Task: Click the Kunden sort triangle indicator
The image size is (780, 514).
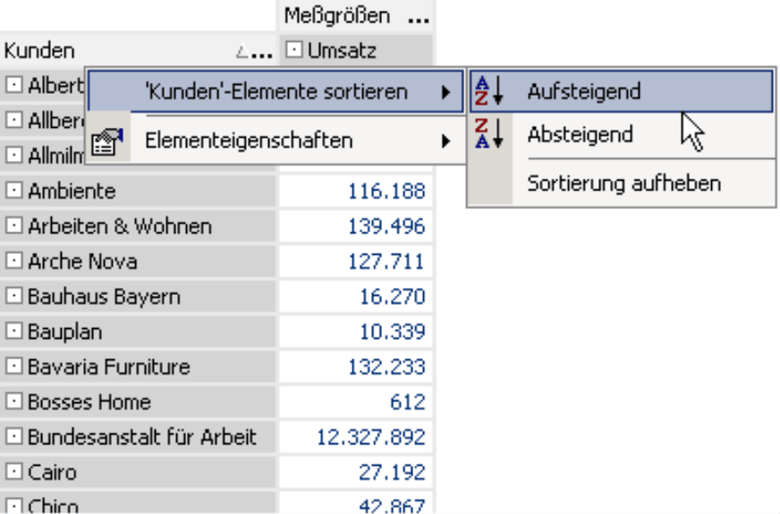Action: [x=242, y=53]
